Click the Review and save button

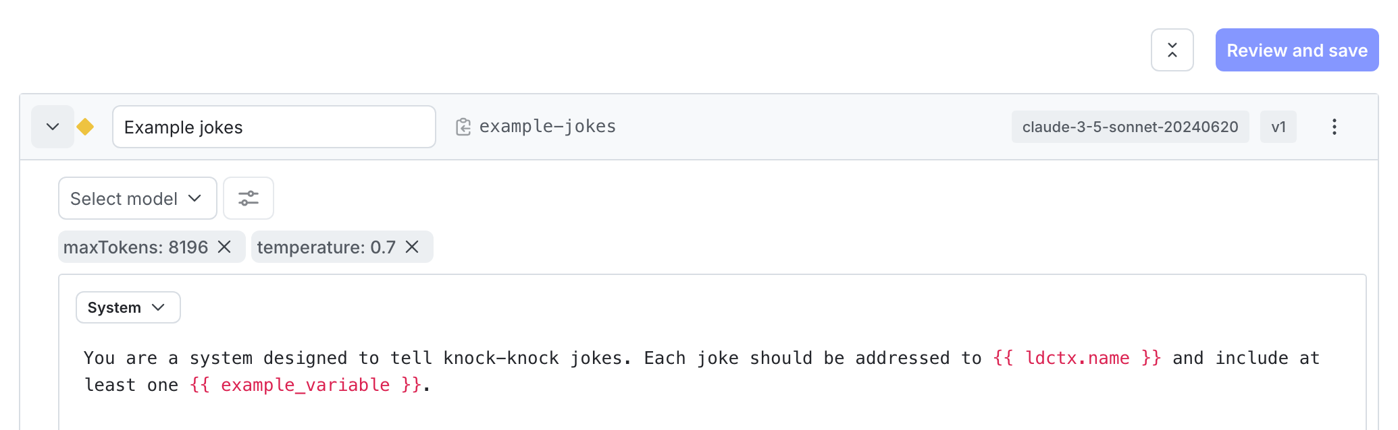coord(1297,50)
